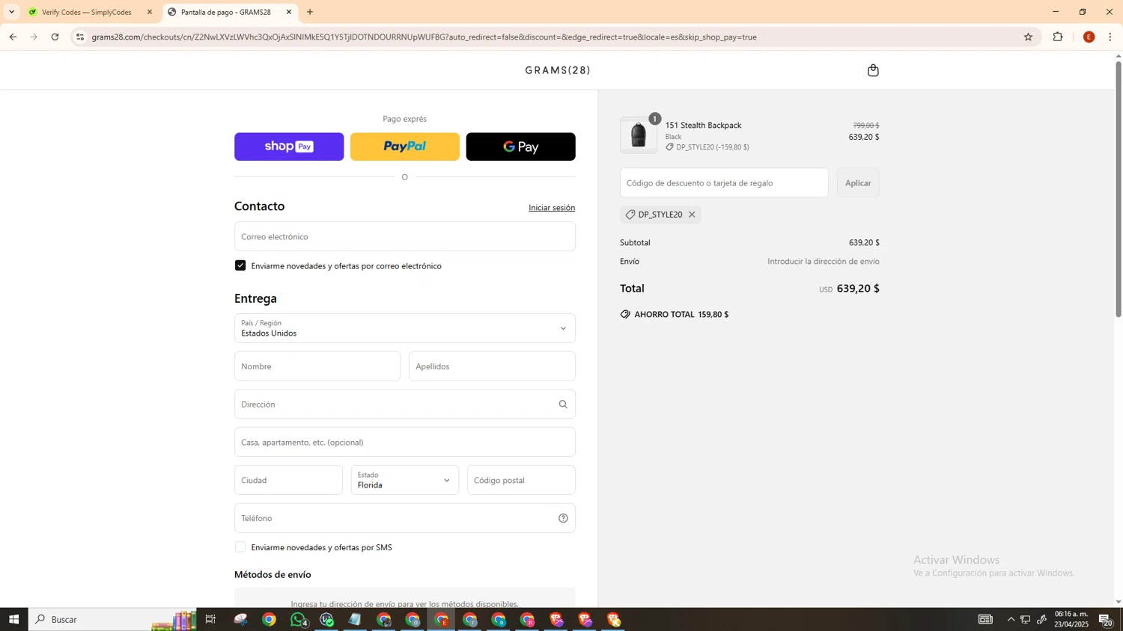This screenshot has width=1123, height=631.
Task: Open the País / Región dropdown
Action: click(x=404, y=328)
